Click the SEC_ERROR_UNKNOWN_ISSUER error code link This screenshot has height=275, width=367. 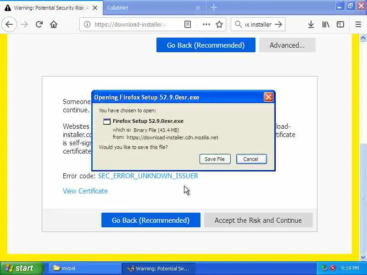(148, 176)
